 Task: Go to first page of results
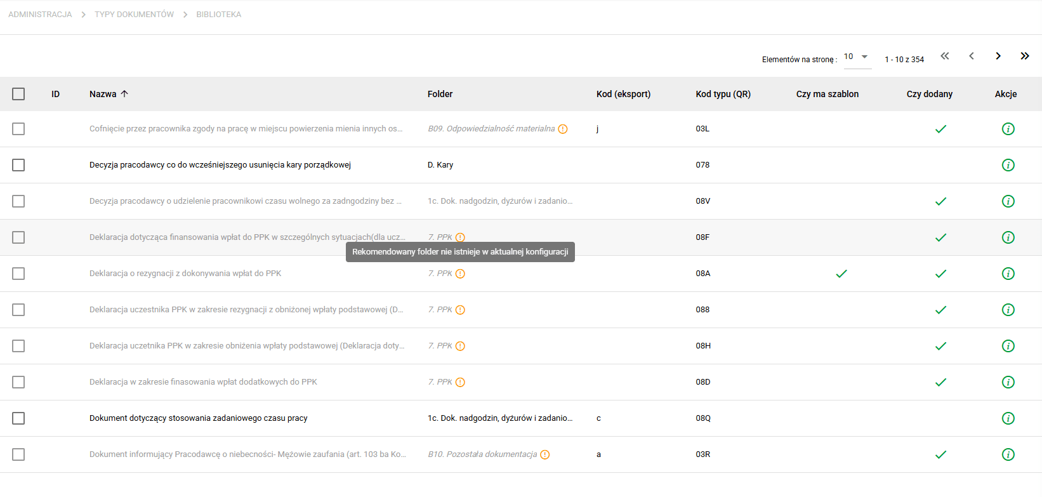pyautogui.click(x=945, y=56)
